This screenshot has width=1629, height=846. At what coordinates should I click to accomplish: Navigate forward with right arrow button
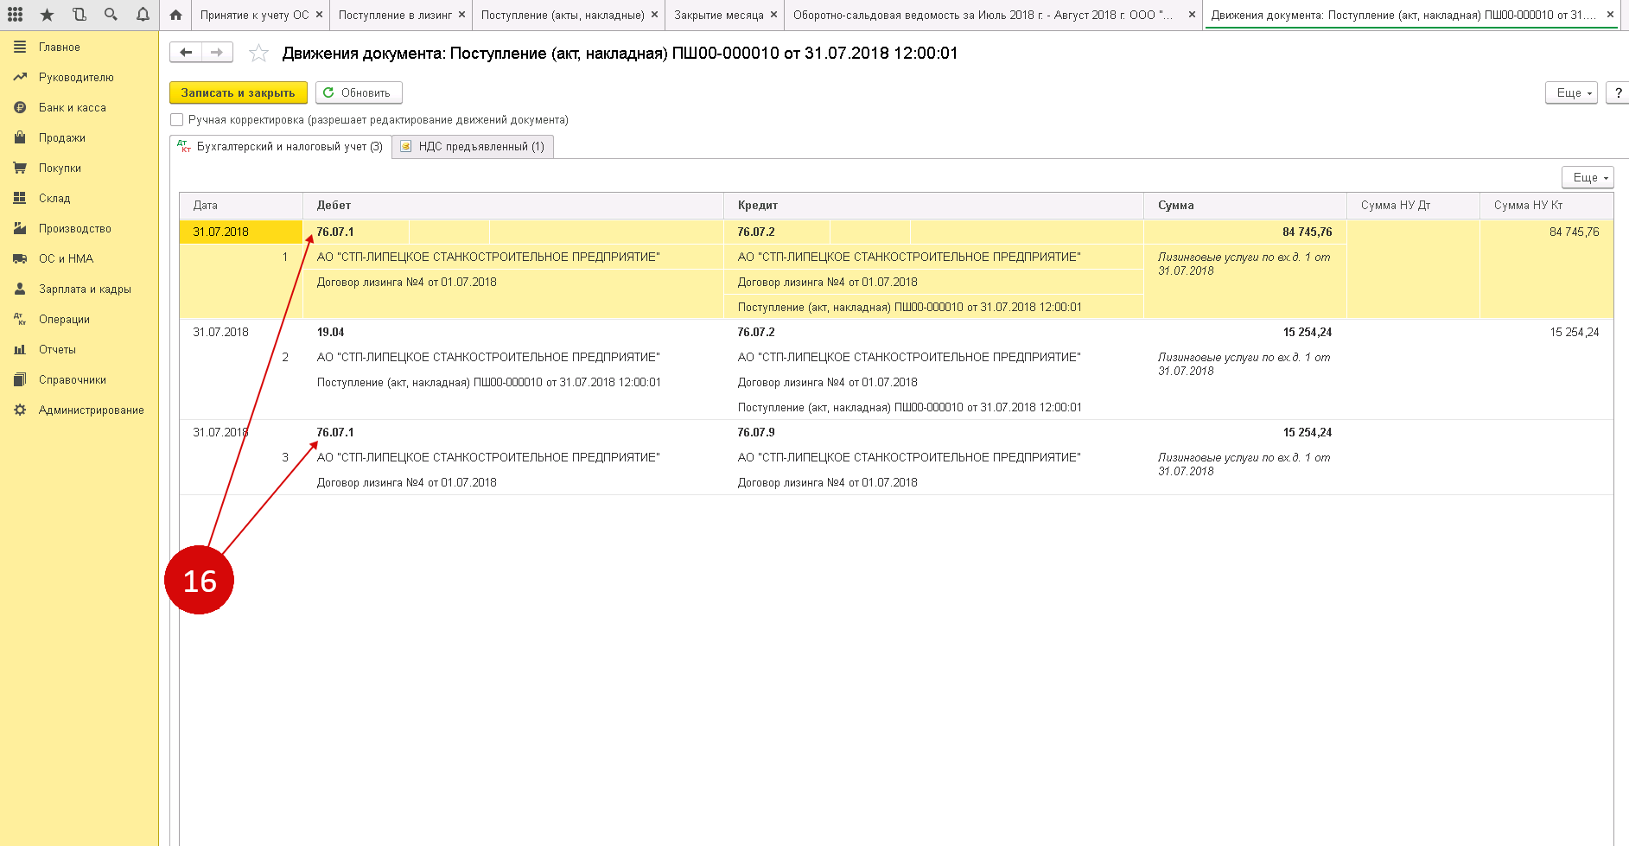point(217,53)
